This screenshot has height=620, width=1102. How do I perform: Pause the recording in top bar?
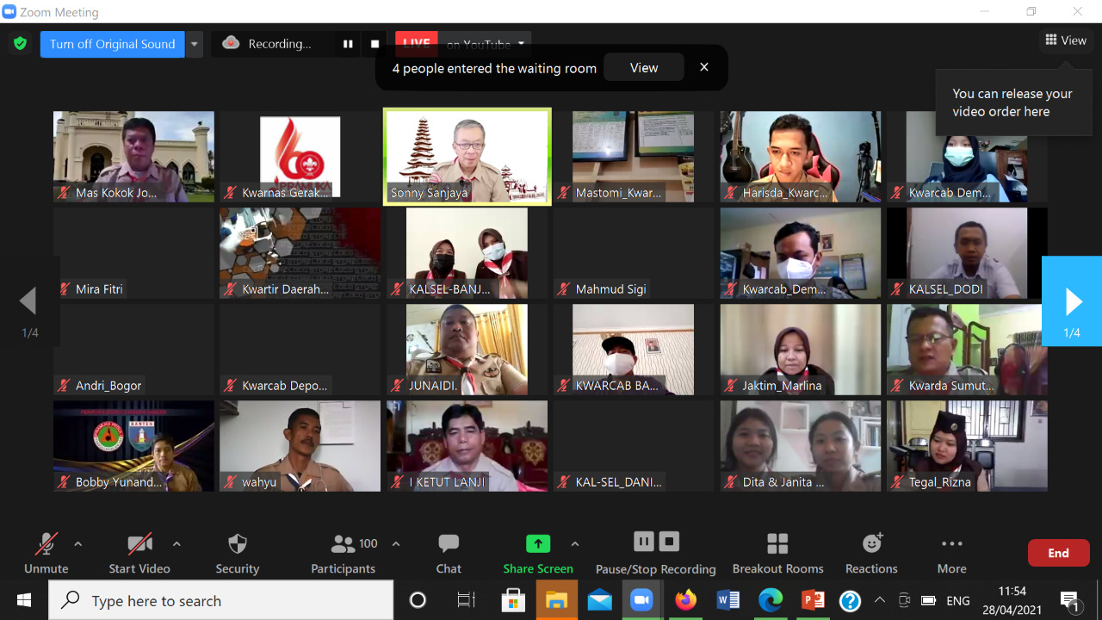tap(348, 44)
